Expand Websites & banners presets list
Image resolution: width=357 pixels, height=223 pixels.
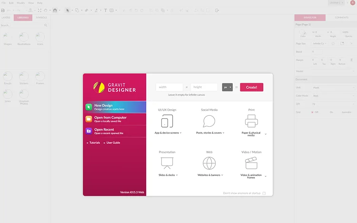[x=210, y=175]
